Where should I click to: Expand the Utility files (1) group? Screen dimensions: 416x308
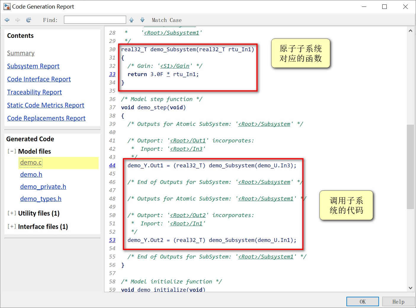click(x=12, y=213)
